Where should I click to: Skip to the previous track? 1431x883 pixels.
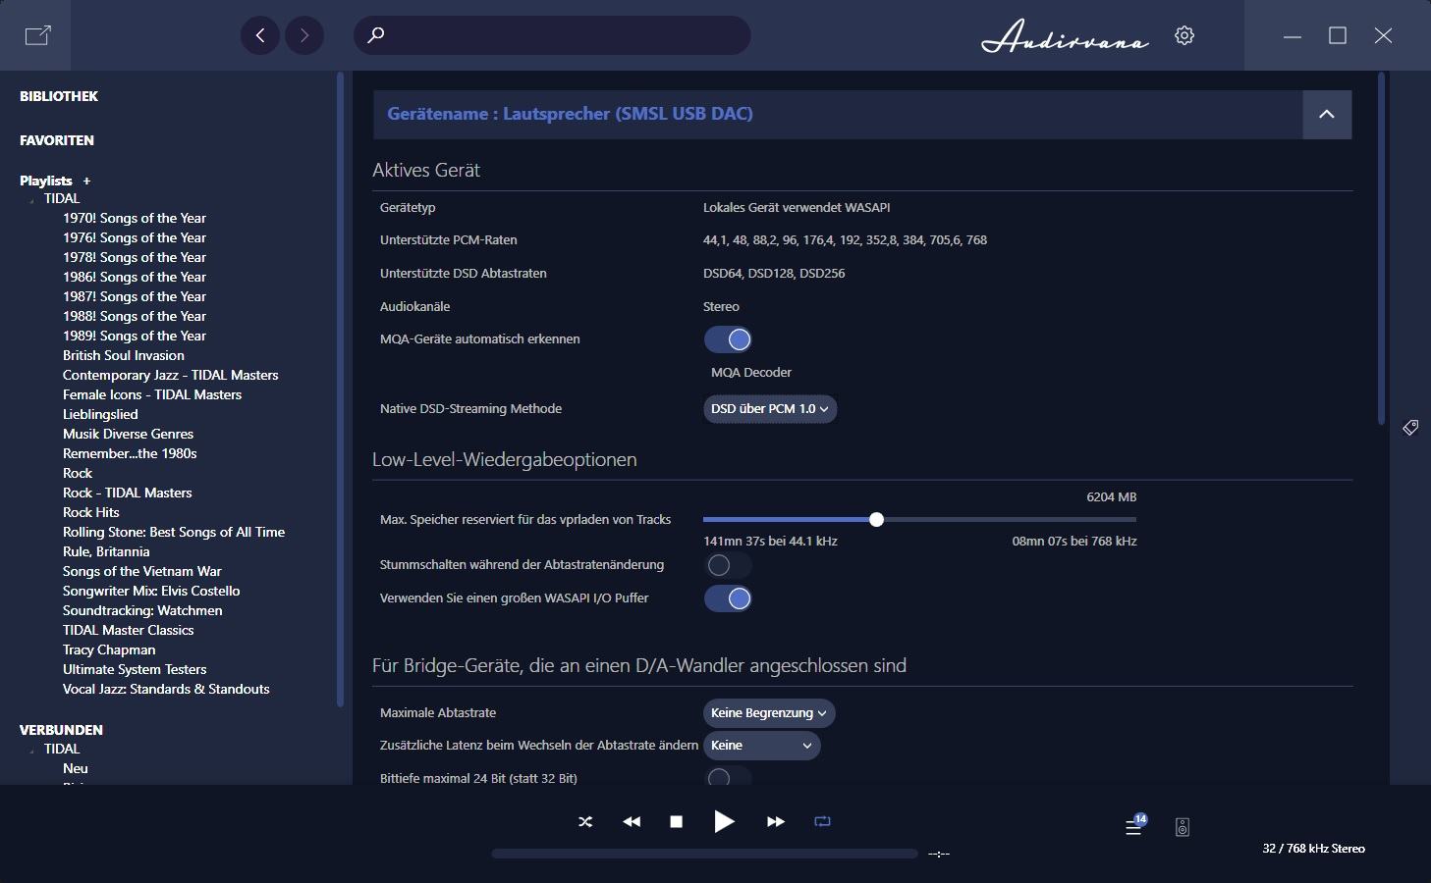[x=632, y=822]
